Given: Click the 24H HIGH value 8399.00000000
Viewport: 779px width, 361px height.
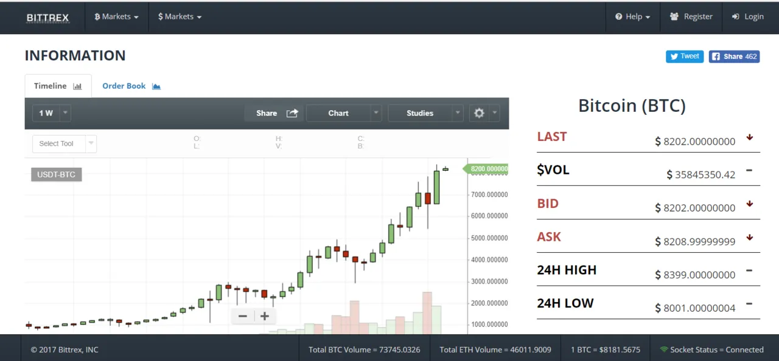Looking at the screenshot, I should click(x=695, y=275).
